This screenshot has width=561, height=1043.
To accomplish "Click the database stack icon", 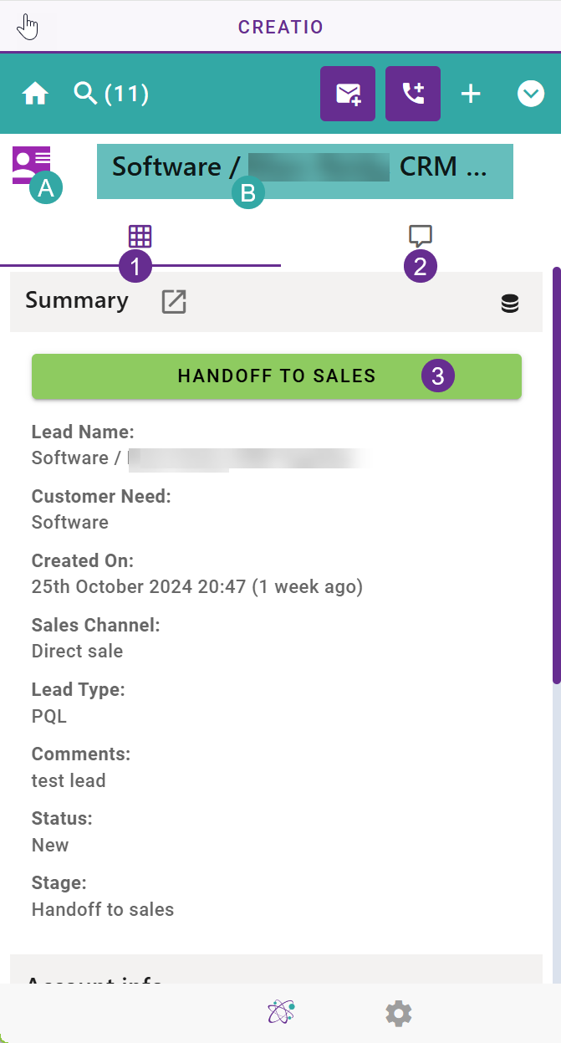I will pos(510,304).
